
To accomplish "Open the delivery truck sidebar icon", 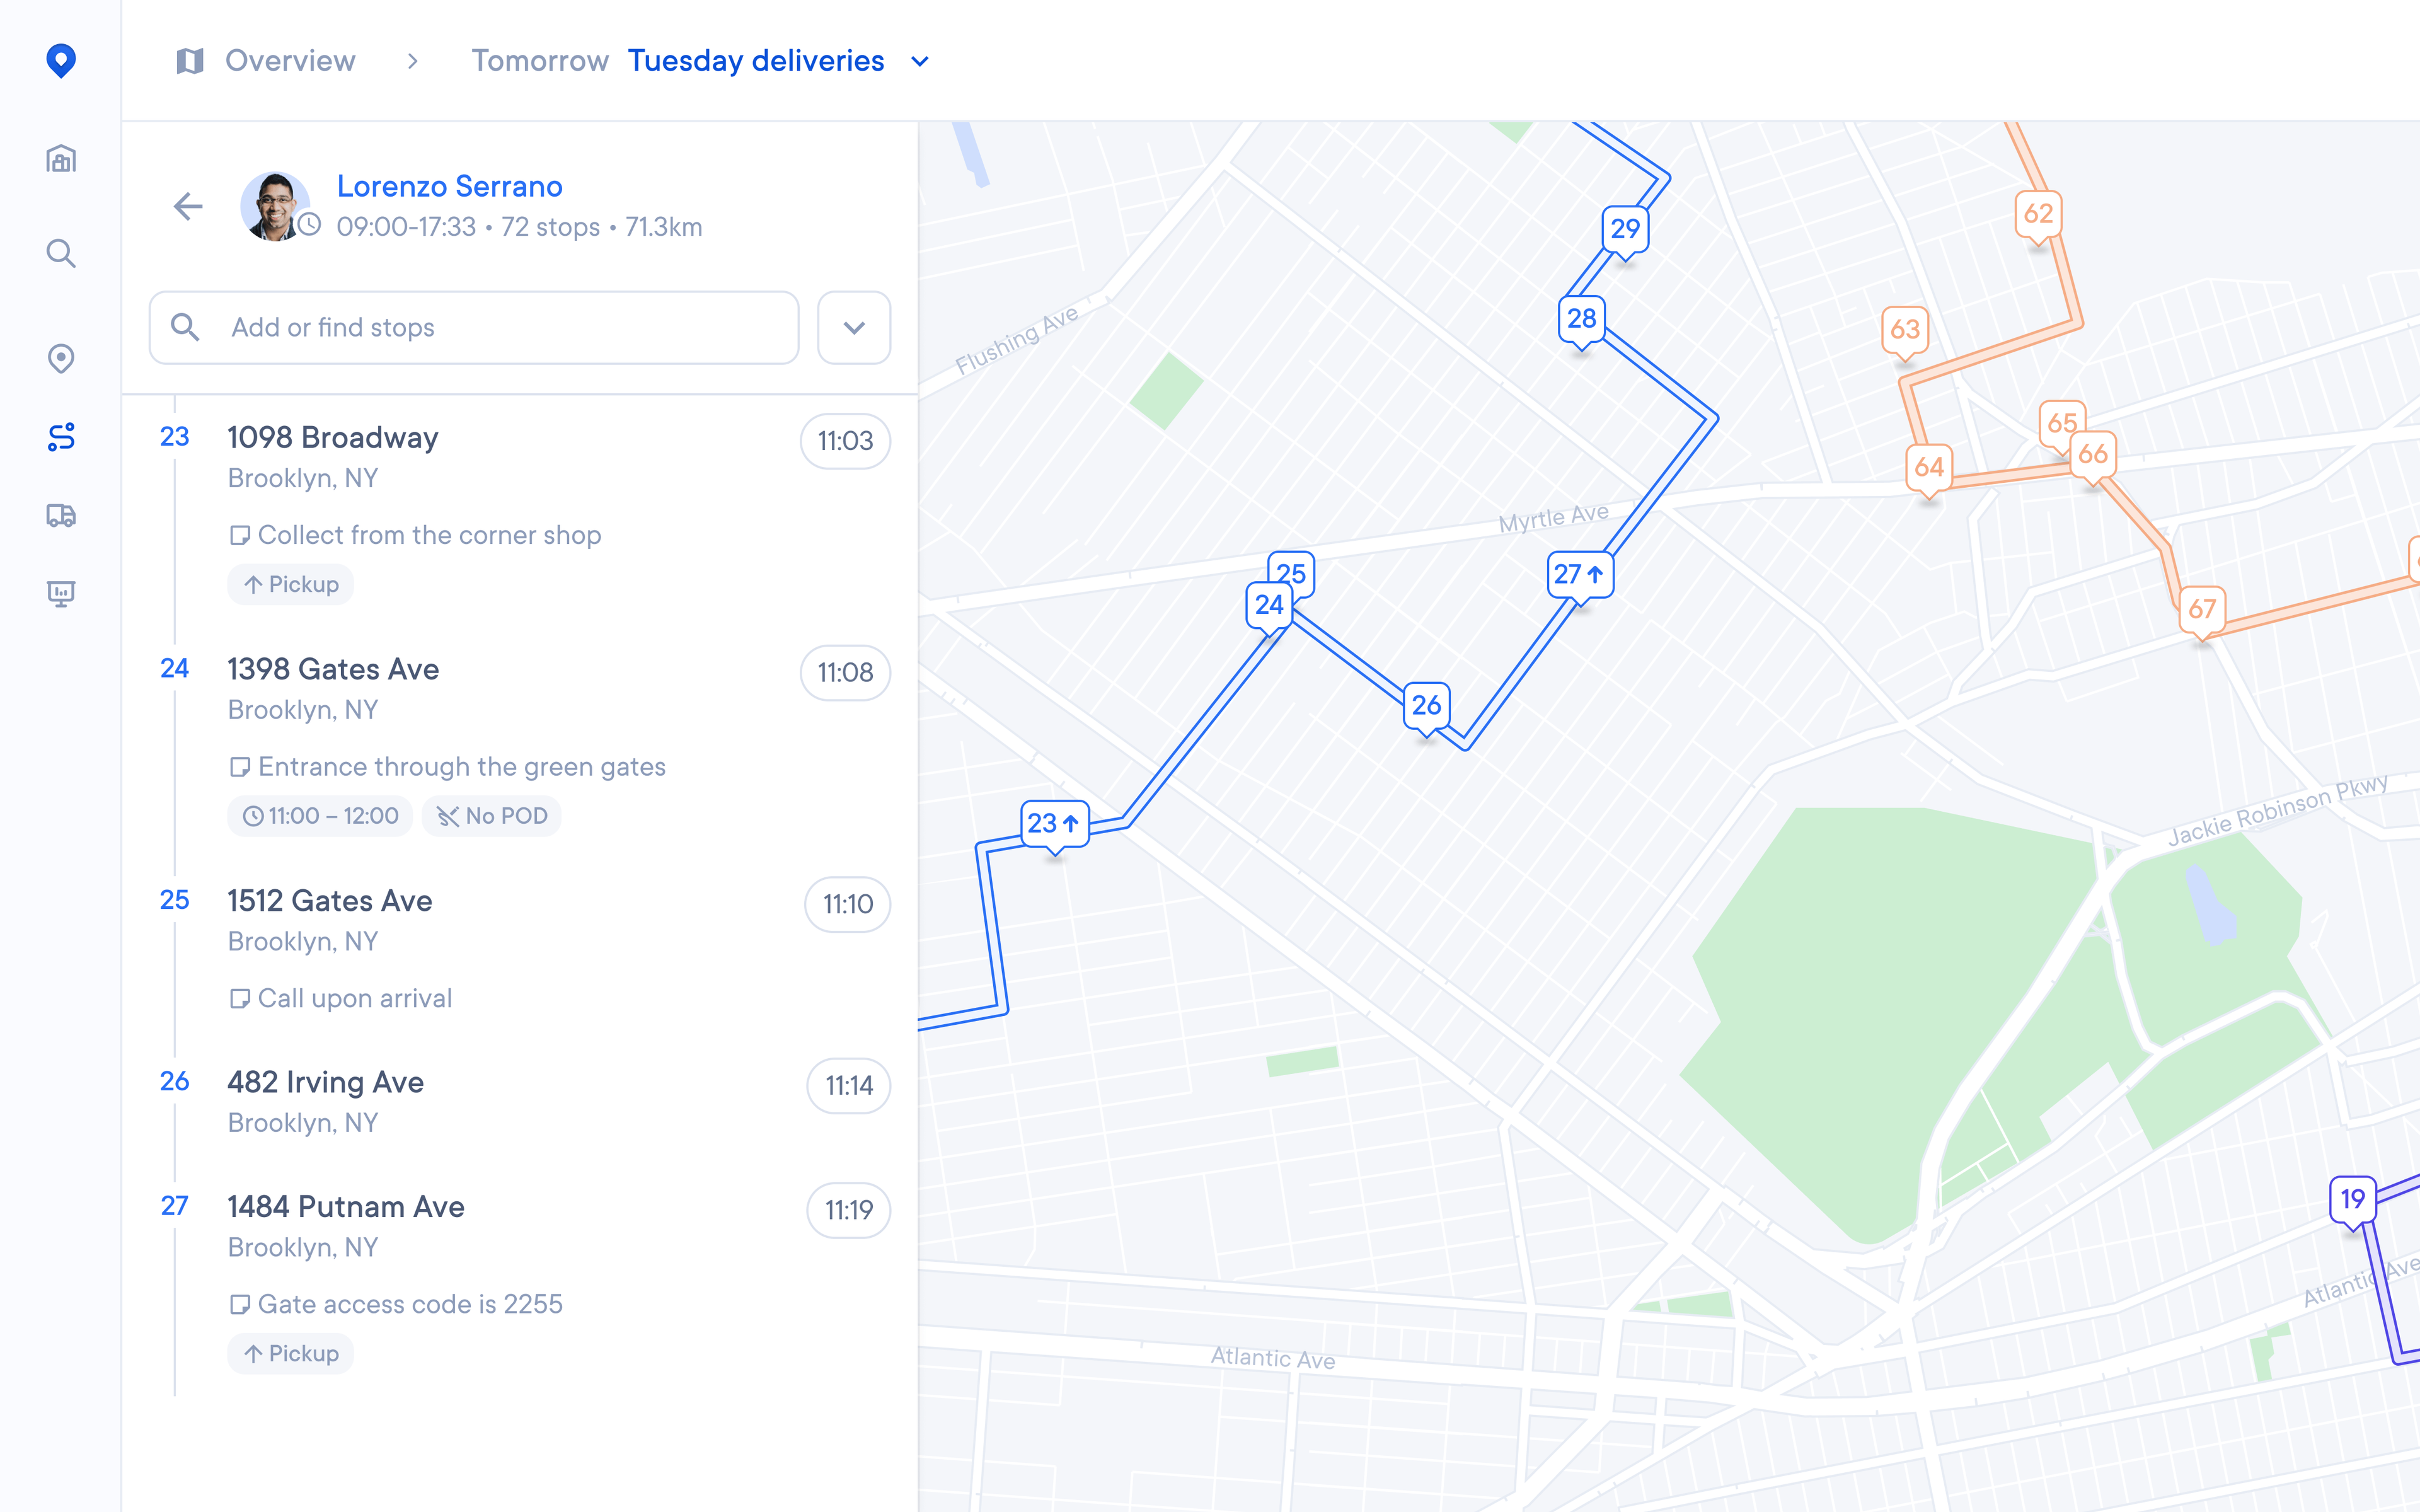I will click(x=61, y=515).
